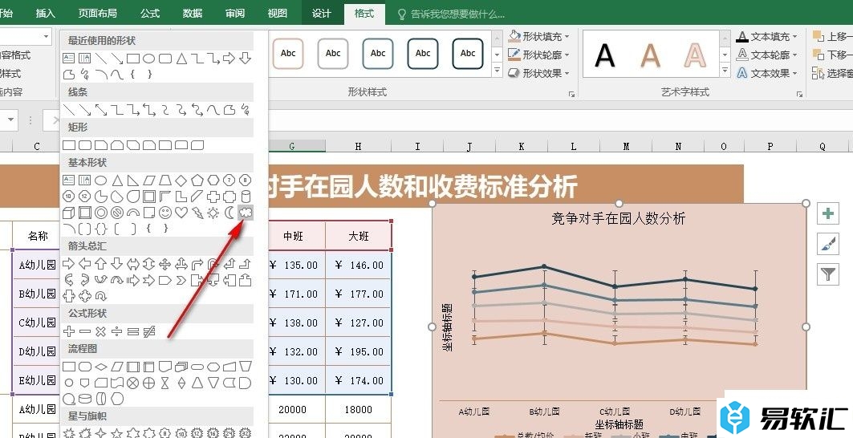Pick the Quad Arrow in Block Arrows
The image size is (853, 438).
tap(165, 265)
